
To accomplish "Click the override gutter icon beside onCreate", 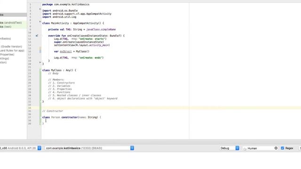I will pos(37,36).
